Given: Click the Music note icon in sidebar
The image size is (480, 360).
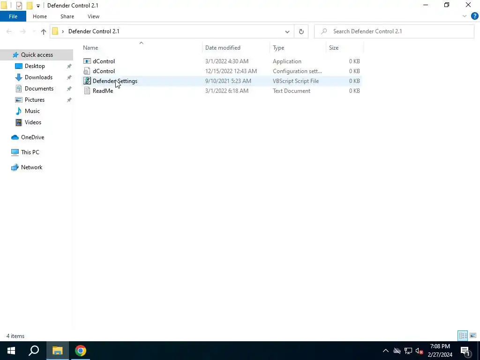Looking at the screenshot, I should pos(19,111).
